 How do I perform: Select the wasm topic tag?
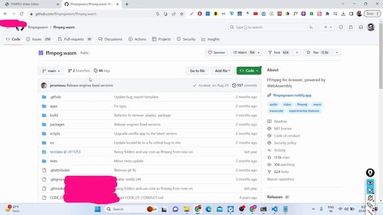(317, 105)
